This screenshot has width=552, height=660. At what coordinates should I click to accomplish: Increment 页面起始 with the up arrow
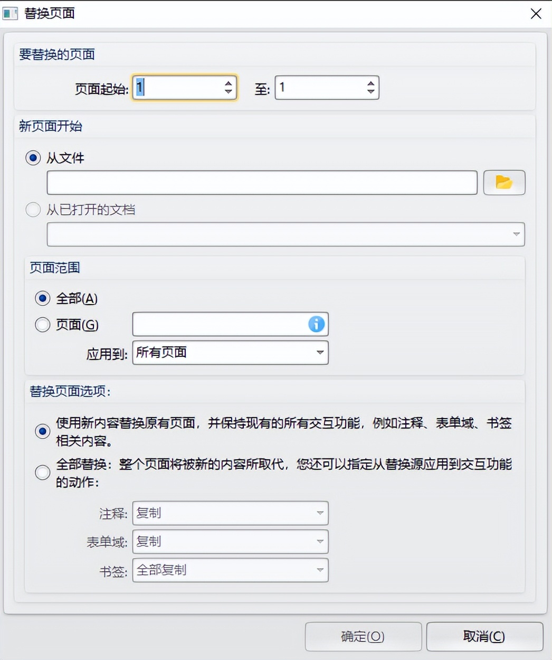pyautogui.click(x=227, y=83)
